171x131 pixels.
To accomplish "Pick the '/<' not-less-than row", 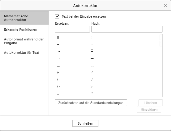I will pos(109,72).
